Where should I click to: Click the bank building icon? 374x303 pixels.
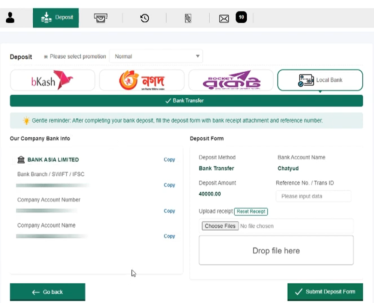(x=21, y=159)
